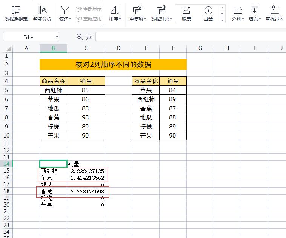
Task: Select 西红柿 in row 15
Action: click(53, 171)
